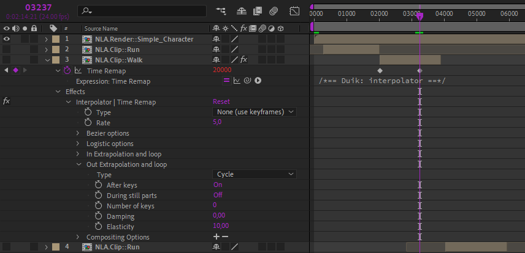This screenshot has height=253, width=525.
Task: Hide the NLA.Render::Simple_Character layer with eye toggle
Action: coord(7,39)
